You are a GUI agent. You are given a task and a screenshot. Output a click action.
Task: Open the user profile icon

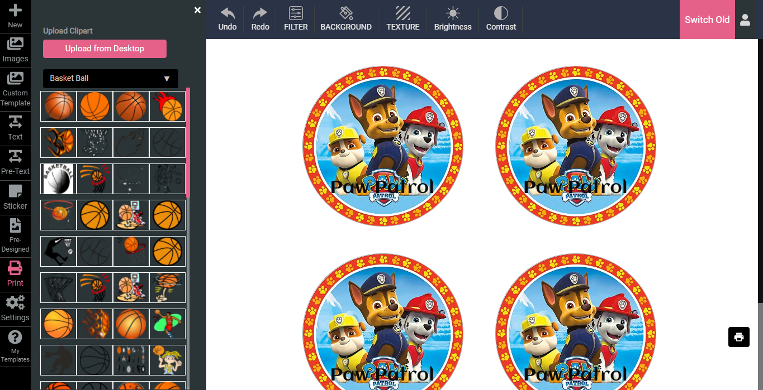click(x=745, y=20)
